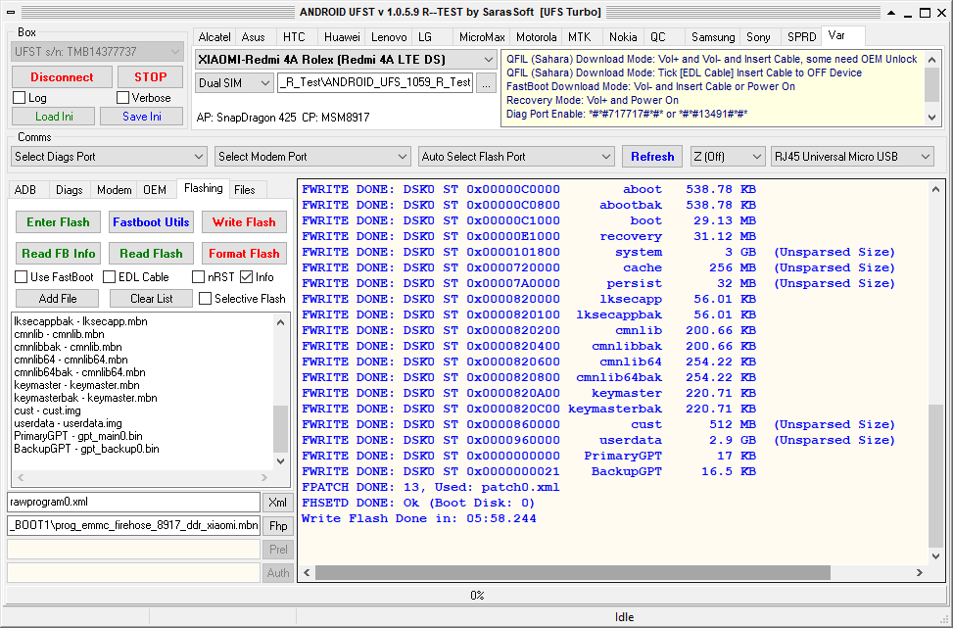953x628 pixels.
Task: Switch to the HTC tab
Action: tap(294, 37)
